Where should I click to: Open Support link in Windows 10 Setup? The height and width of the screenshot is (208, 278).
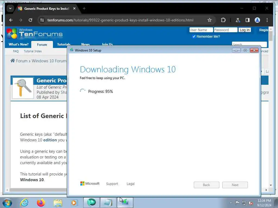click(112, 184)
